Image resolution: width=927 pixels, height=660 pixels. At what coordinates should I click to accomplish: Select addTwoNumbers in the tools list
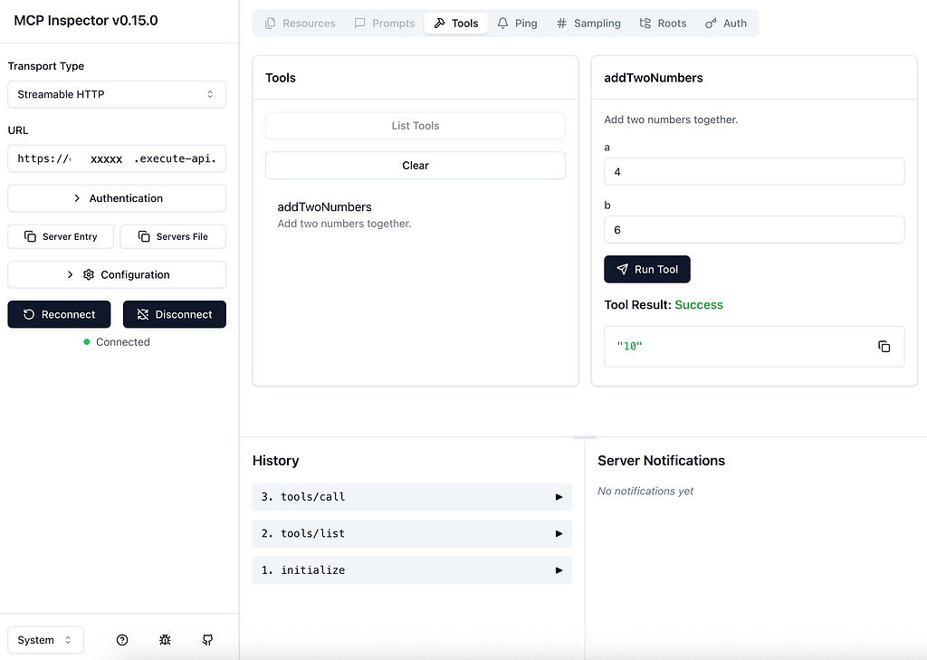415,215
